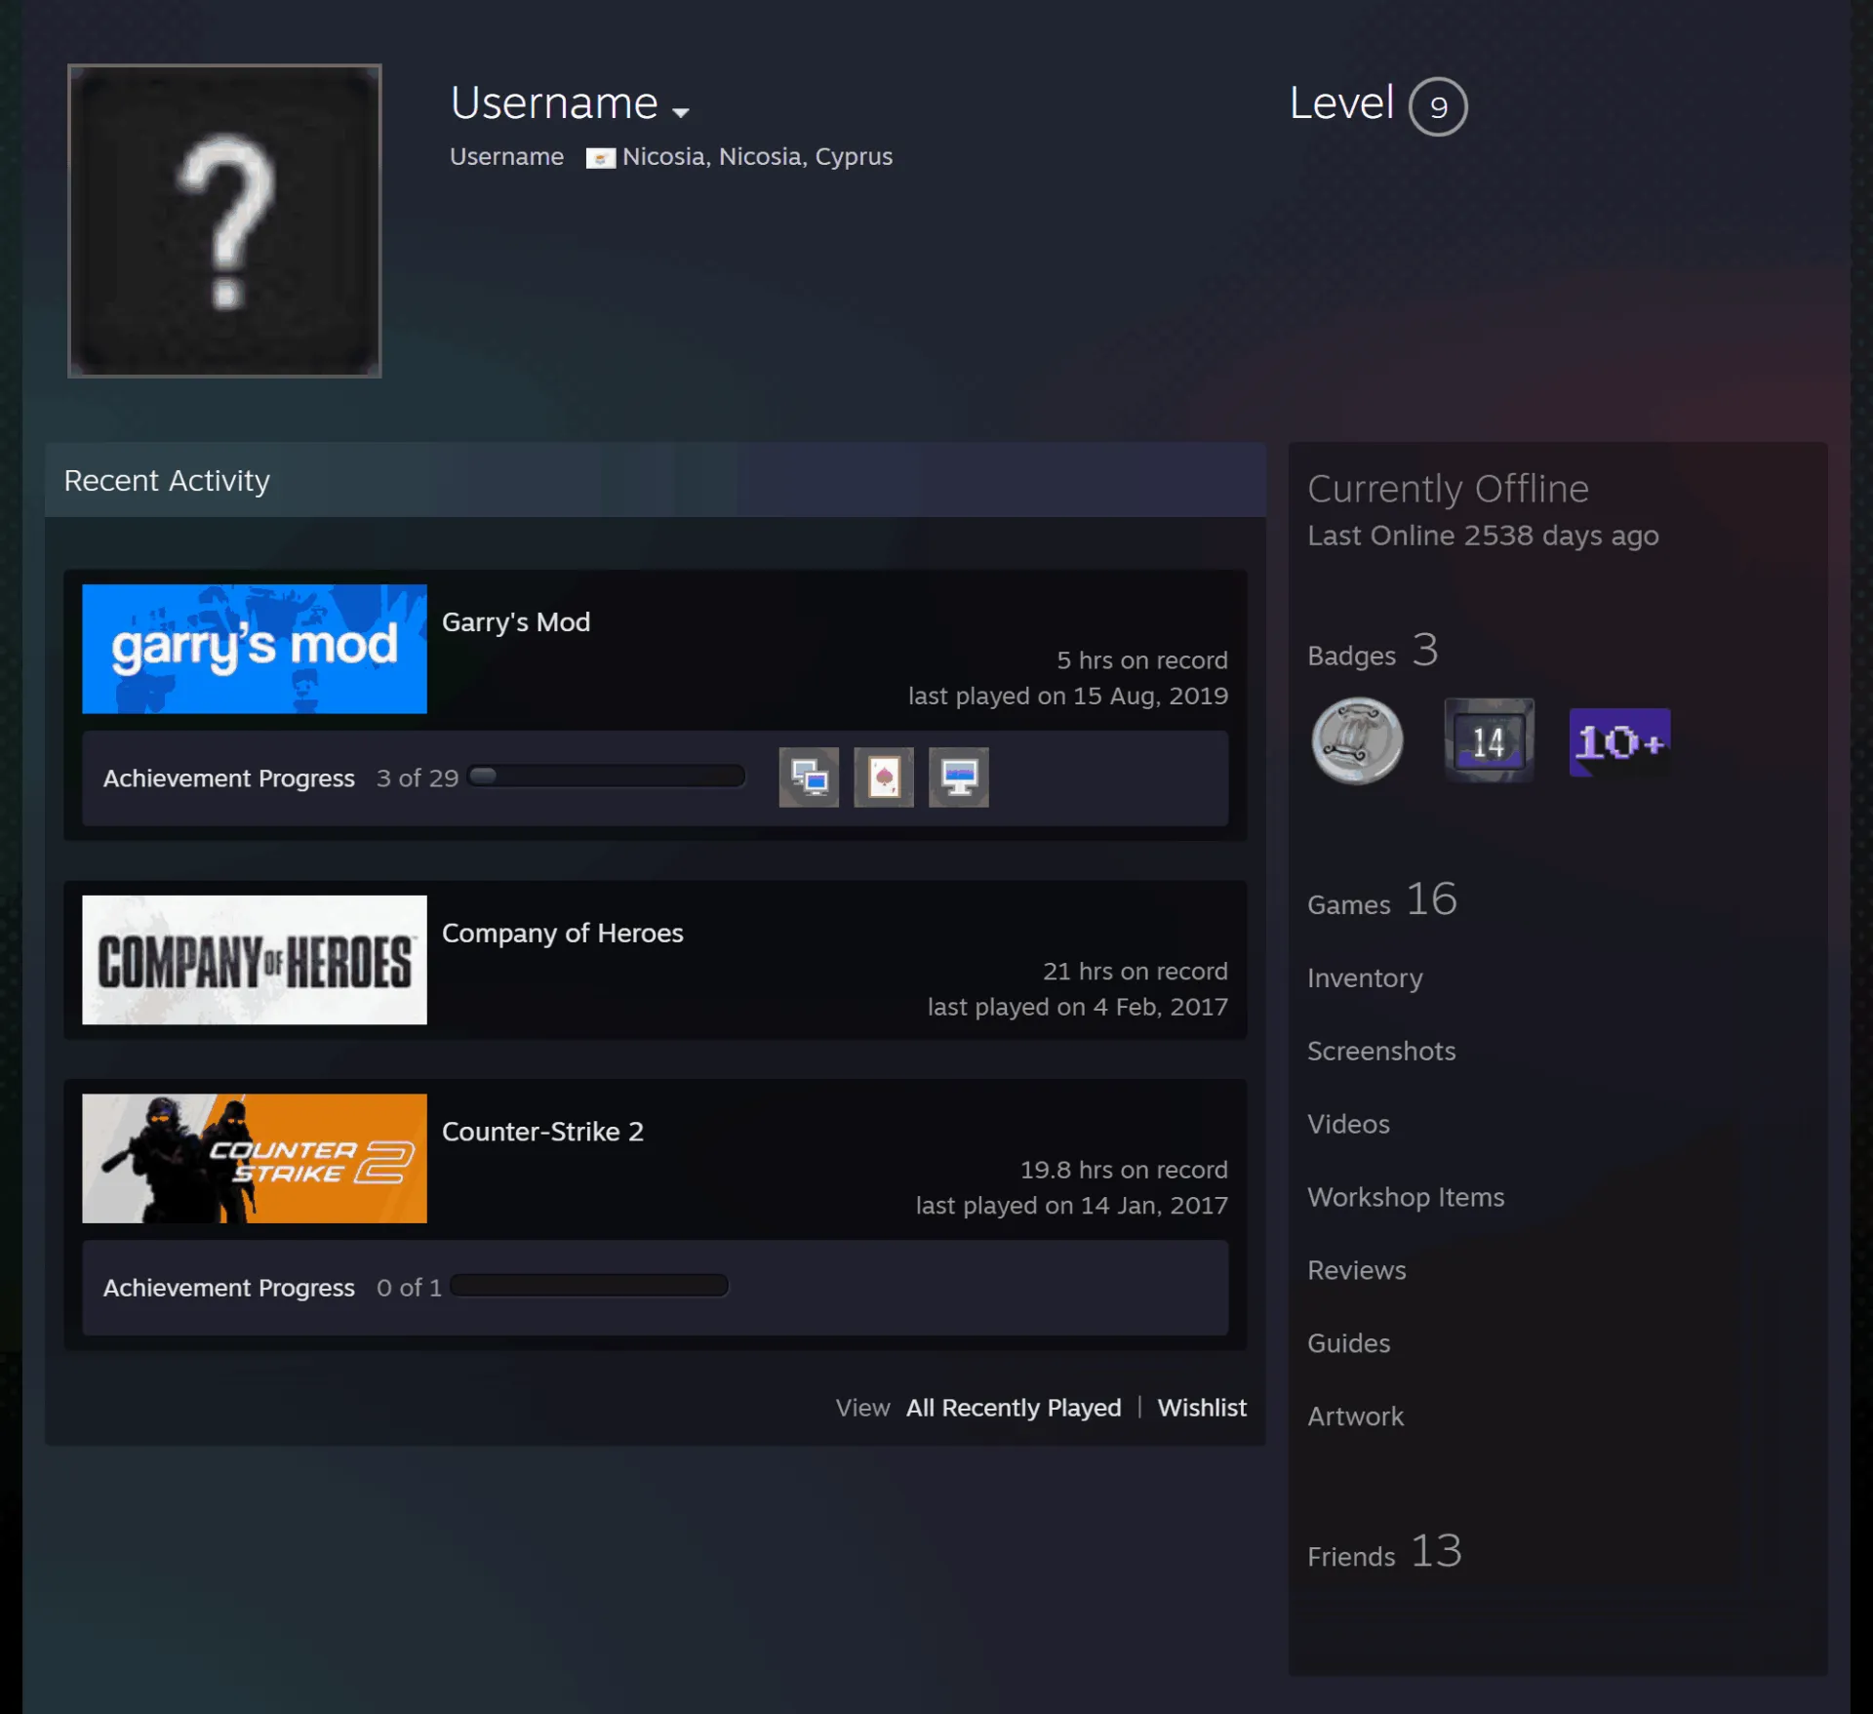Open the Artwork link

1355,1416
